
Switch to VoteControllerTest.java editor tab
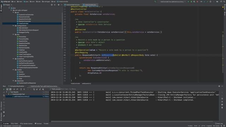[x=73, y=5]
